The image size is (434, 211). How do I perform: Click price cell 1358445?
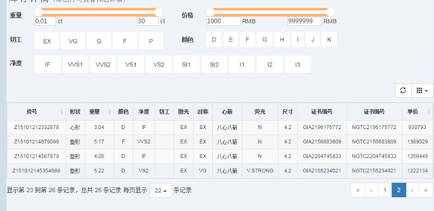418,156
